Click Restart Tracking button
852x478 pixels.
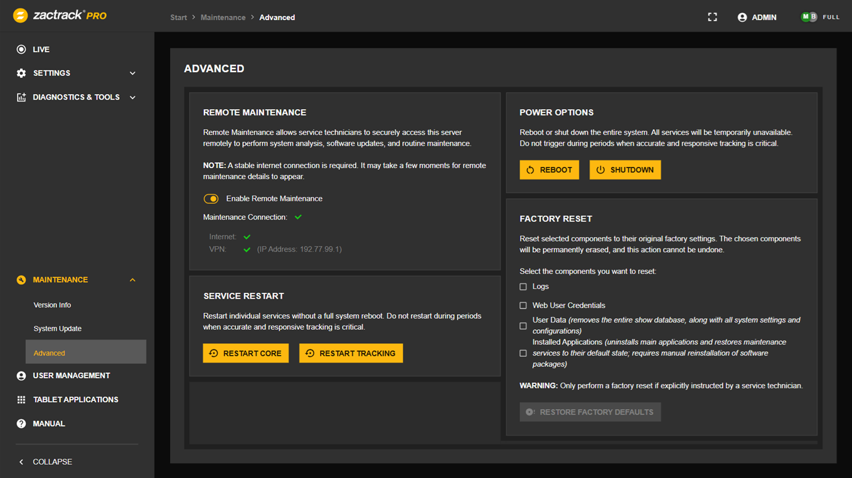[x=351, y=353]
